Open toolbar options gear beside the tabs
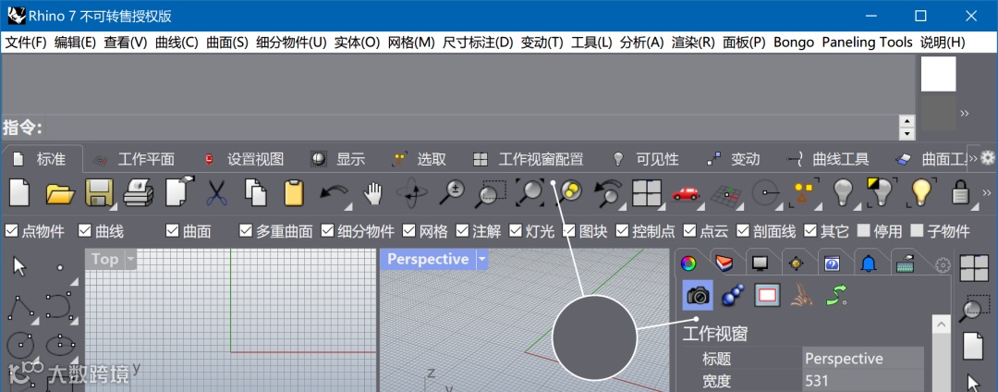 [x=988, y=158]
